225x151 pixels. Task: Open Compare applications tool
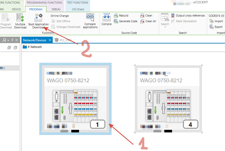click(90, 17)
